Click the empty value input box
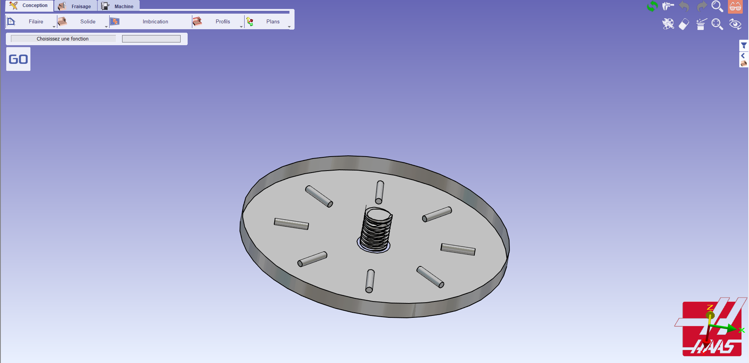 point(151,39)
